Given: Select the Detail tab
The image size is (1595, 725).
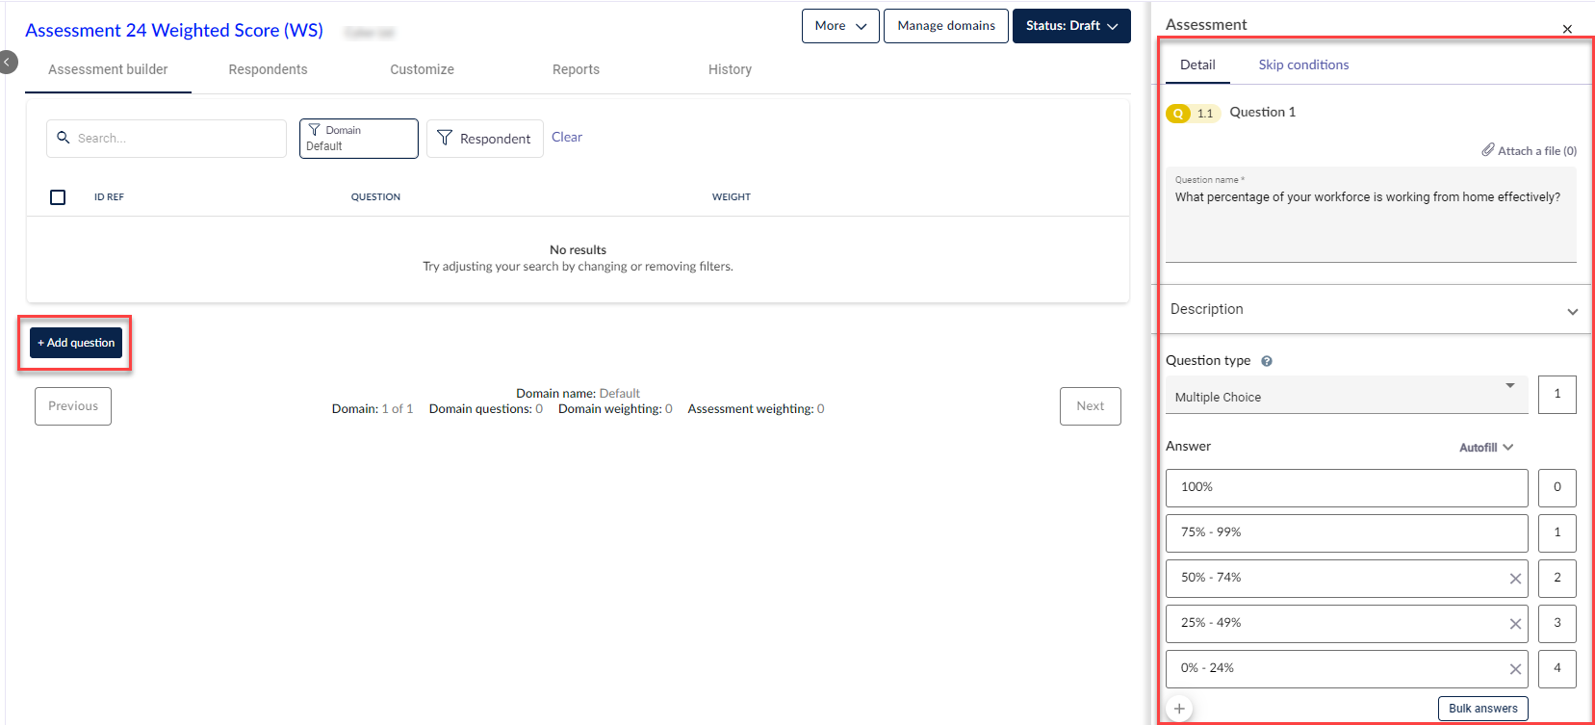Looking at the screenshot, I should [x=1197, y=65].
